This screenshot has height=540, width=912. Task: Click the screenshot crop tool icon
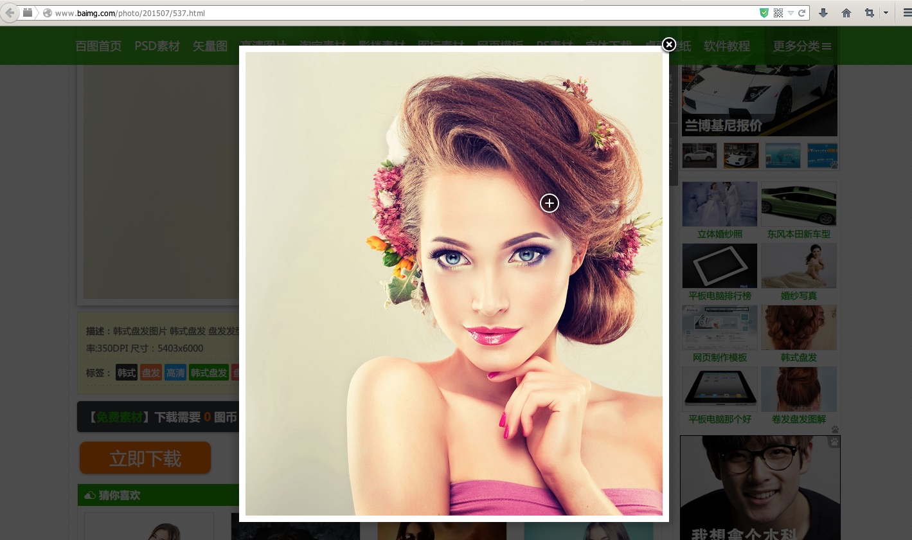coord(870,13)
